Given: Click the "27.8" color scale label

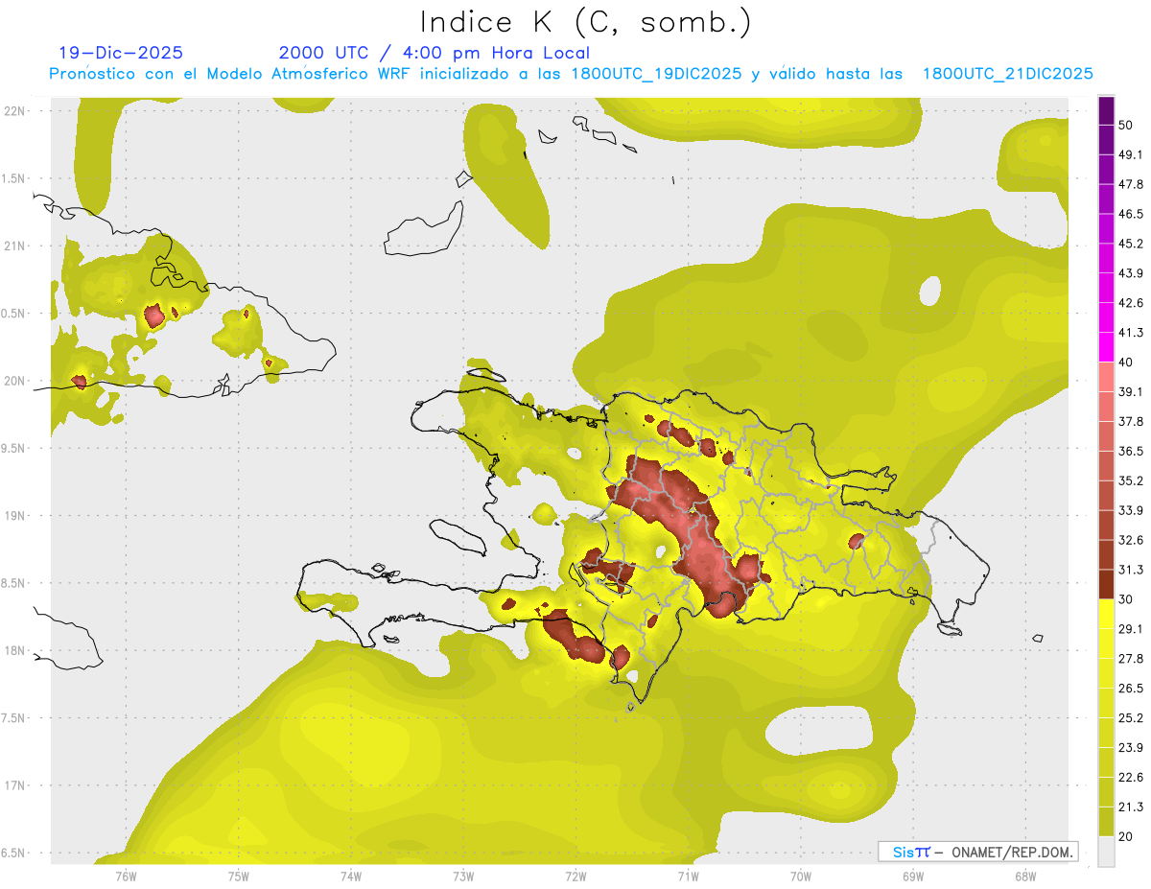Looking at the screenshot, I should pos(1130,659).
